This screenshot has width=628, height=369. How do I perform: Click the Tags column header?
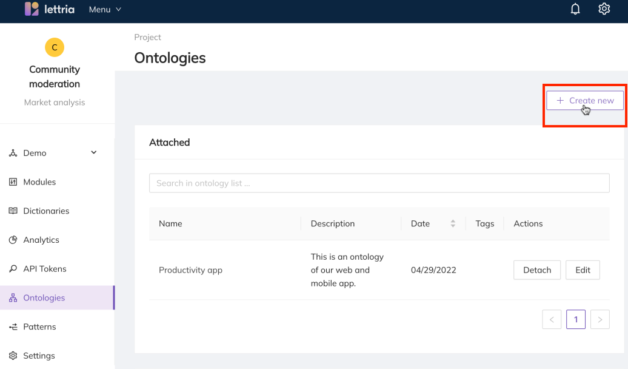coord(484,224)
